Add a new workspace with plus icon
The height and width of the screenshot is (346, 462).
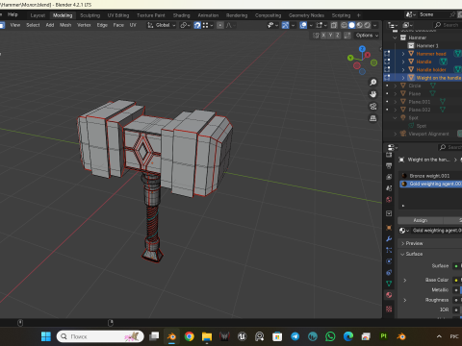359,15
